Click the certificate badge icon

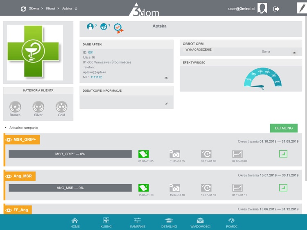118,28
